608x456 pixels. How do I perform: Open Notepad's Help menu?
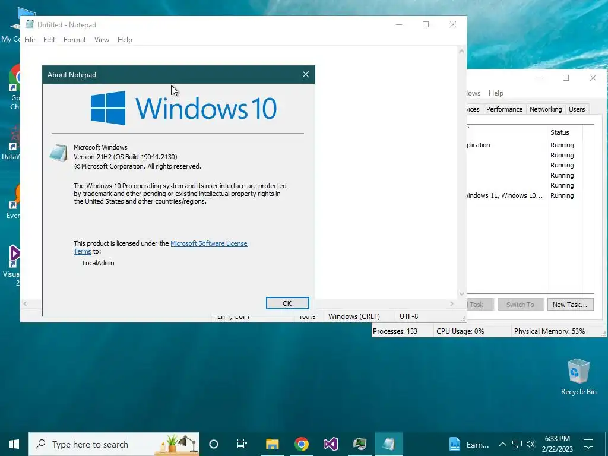pos(125,40)
